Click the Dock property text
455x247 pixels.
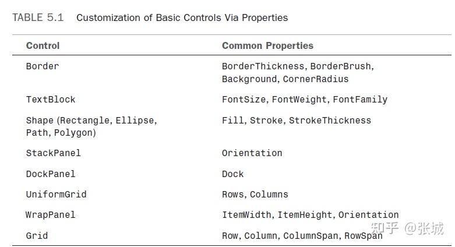point(232,174)
